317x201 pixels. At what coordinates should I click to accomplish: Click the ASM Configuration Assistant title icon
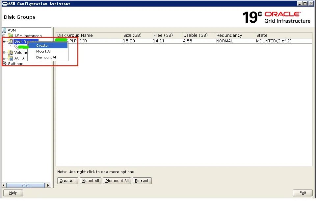tap(5, 4)
